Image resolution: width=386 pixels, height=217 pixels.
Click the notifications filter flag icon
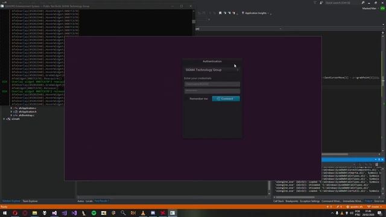(x=315, y=2)
